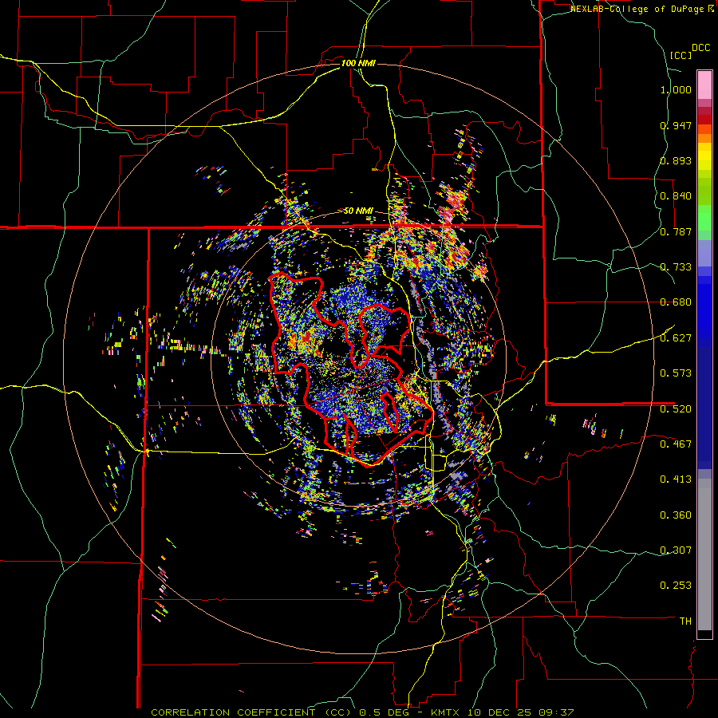Click the [CC] legend unit label
This screenshot has height=718, width=718.
tap(681, 55)
